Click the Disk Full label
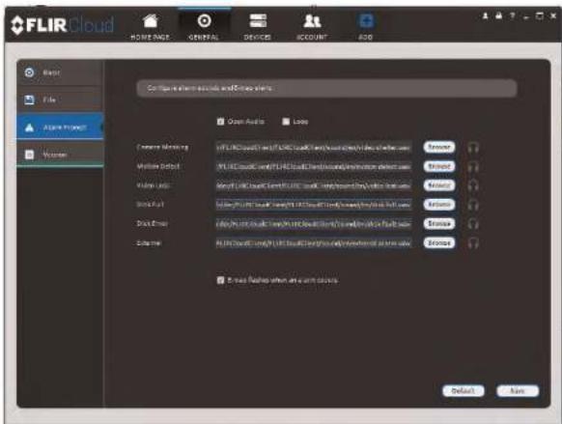 pos(150,205)
